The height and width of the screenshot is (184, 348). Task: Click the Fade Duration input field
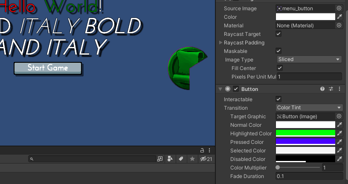309,176
